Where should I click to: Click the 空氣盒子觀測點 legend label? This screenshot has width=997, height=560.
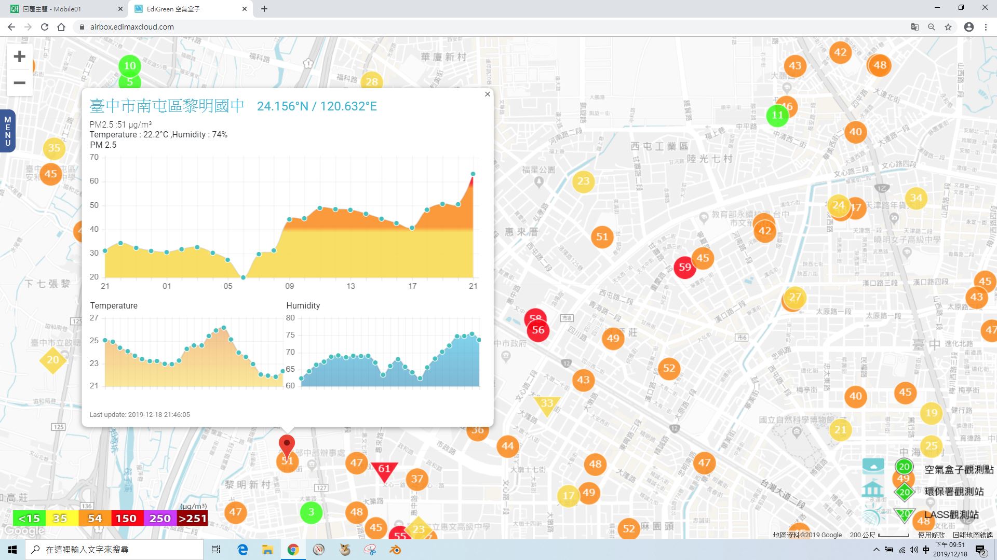[959, 469]
